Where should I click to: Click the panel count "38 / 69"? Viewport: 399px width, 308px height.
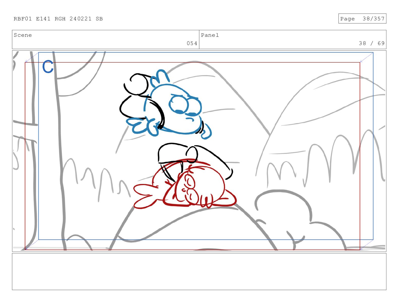tap(372, 43)
